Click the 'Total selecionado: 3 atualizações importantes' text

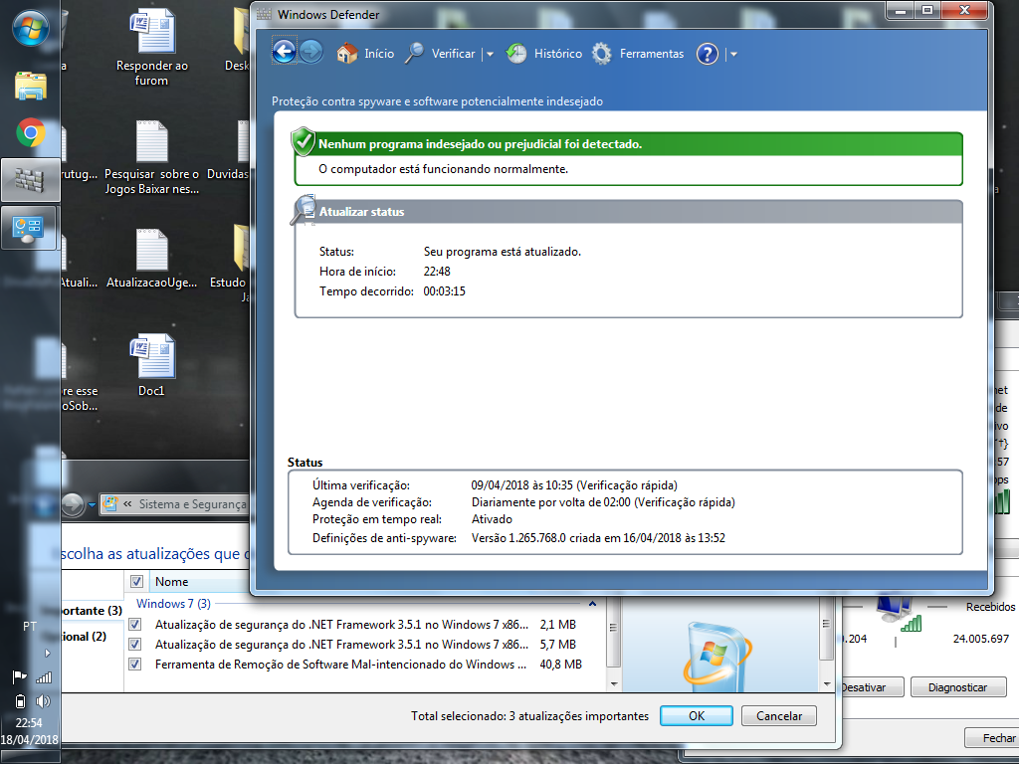coord(529,716)
